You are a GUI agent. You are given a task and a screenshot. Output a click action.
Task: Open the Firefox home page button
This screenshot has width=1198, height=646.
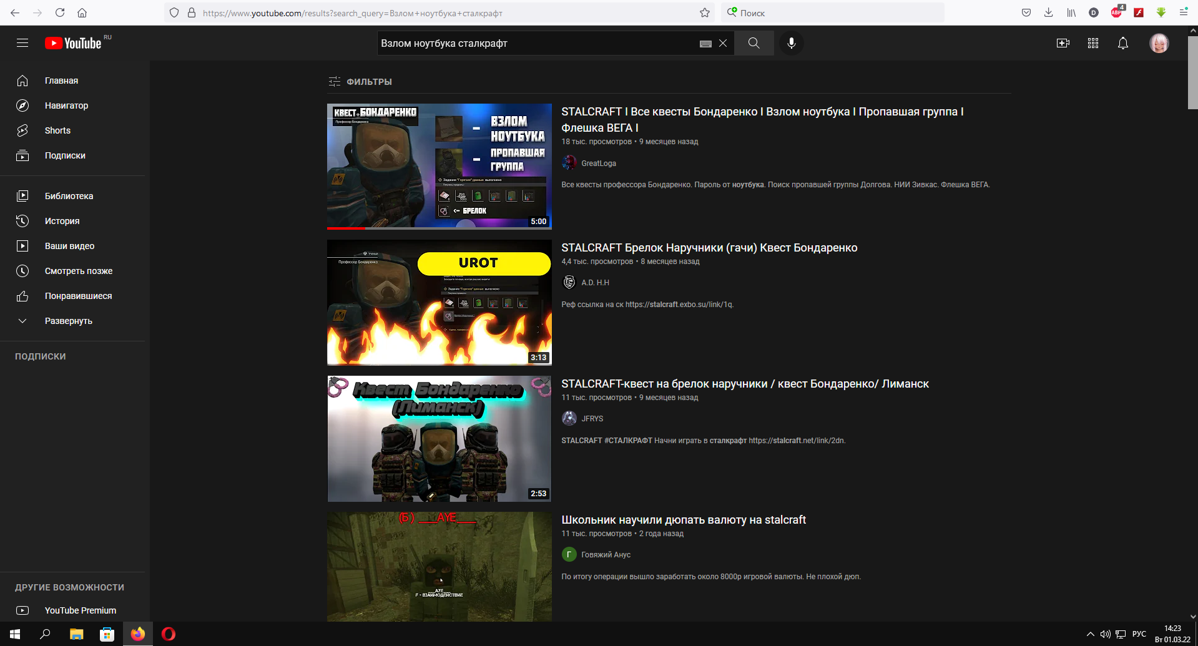[82, 12]
